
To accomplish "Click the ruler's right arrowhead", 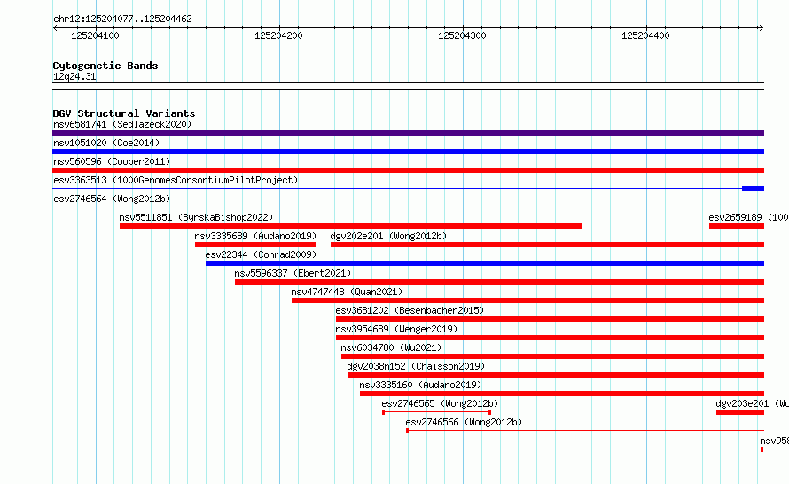I will coord(762,27).
